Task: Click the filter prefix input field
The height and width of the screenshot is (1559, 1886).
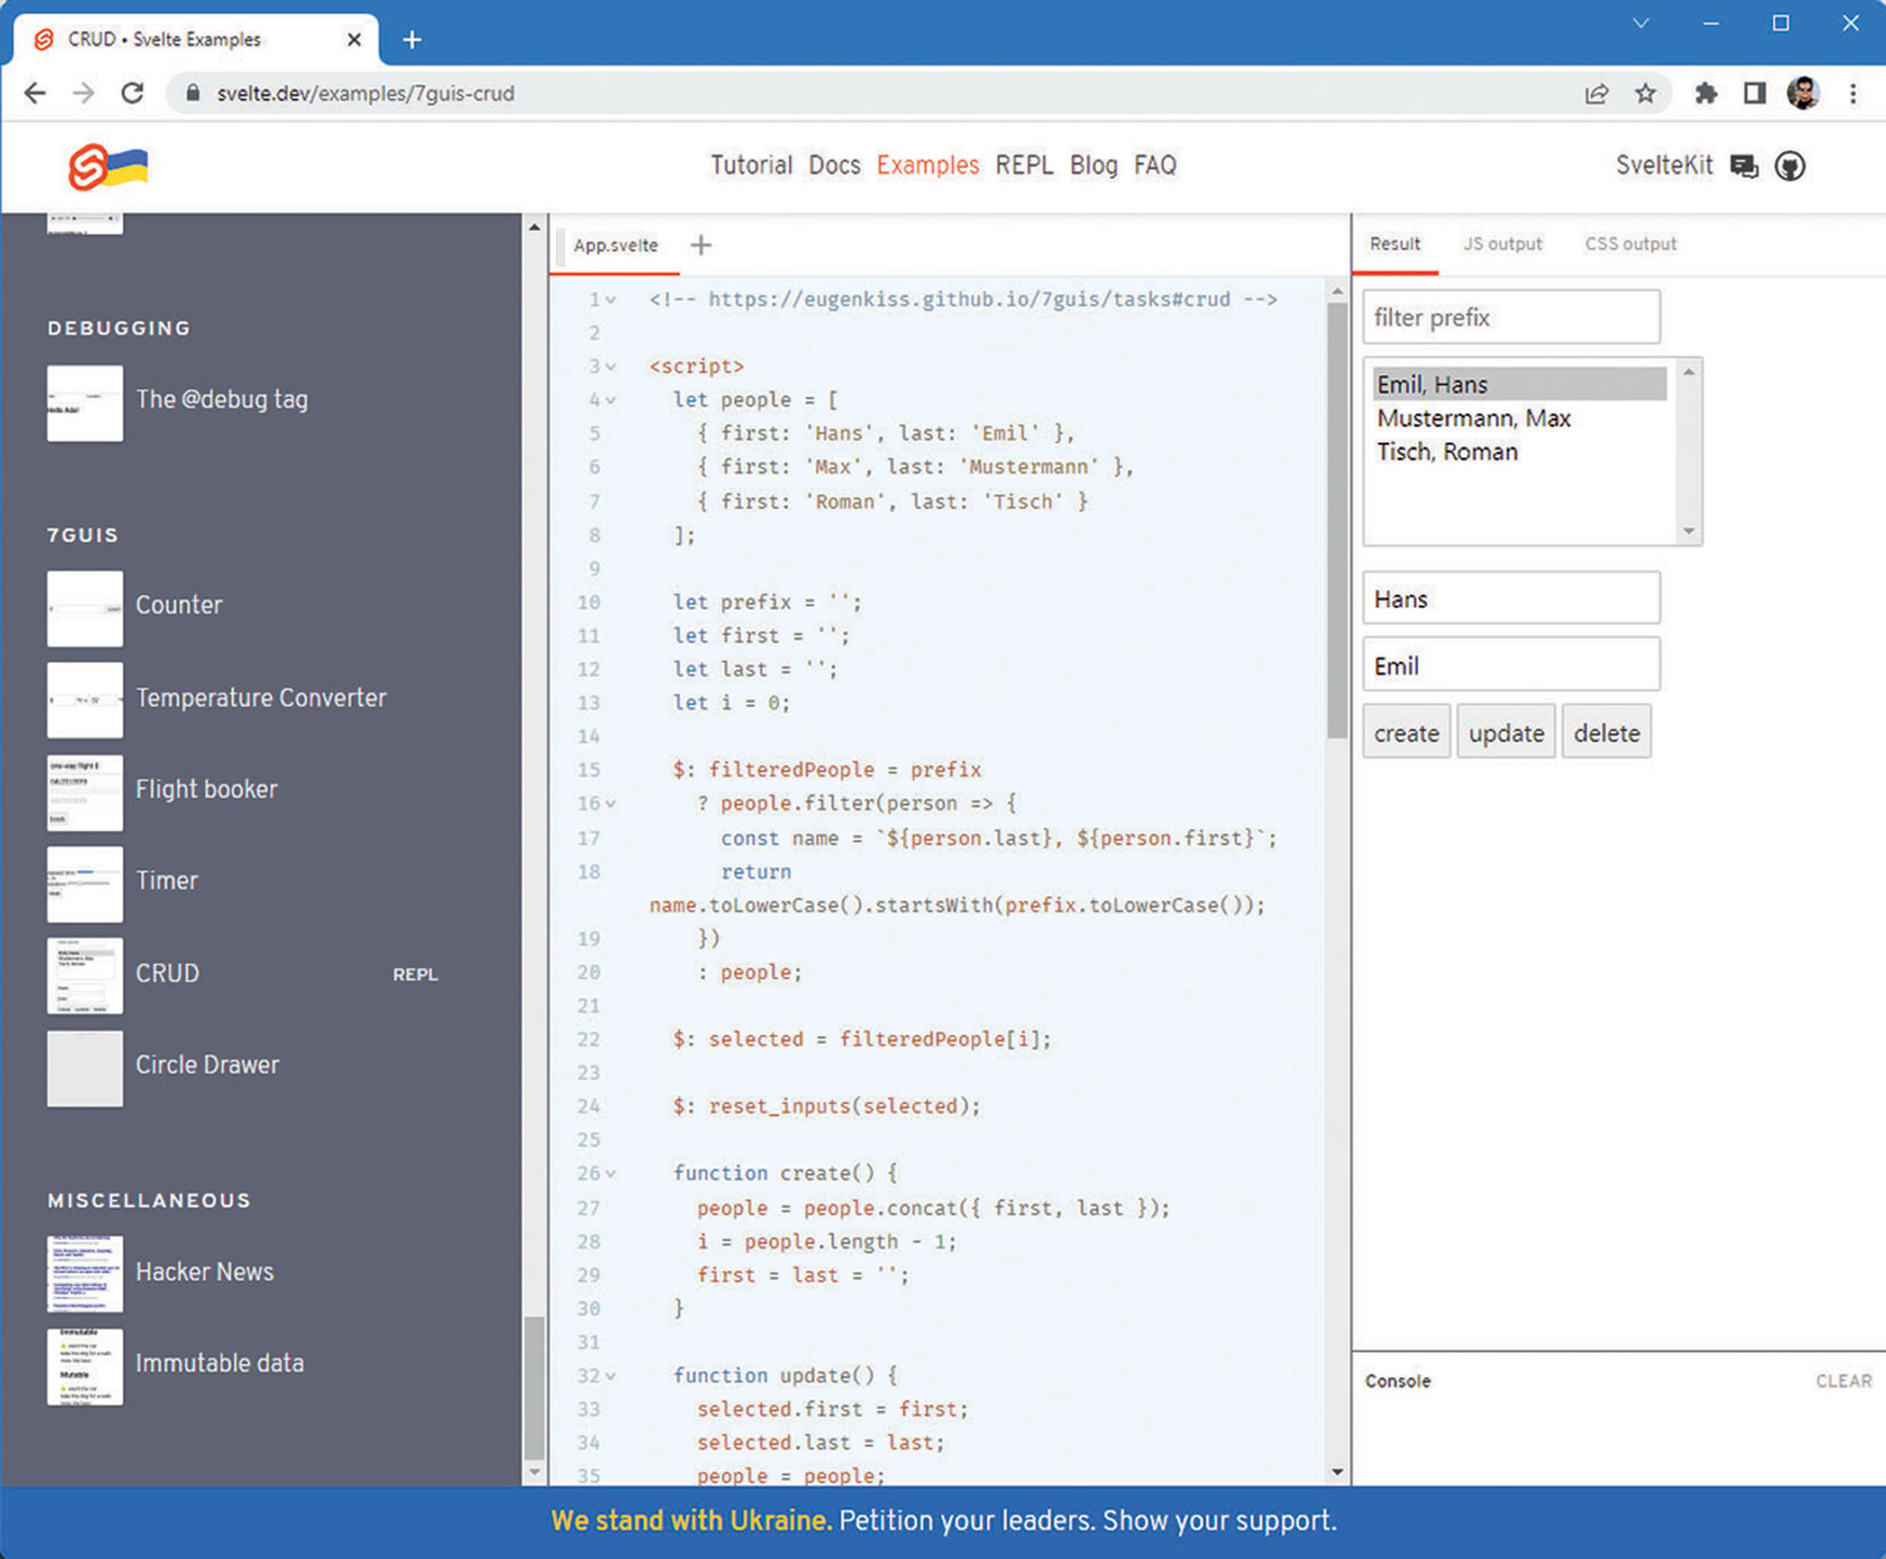Action: tap(1510, 317)
